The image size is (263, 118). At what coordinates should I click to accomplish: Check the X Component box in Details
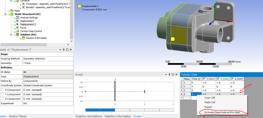coord(2,90)
